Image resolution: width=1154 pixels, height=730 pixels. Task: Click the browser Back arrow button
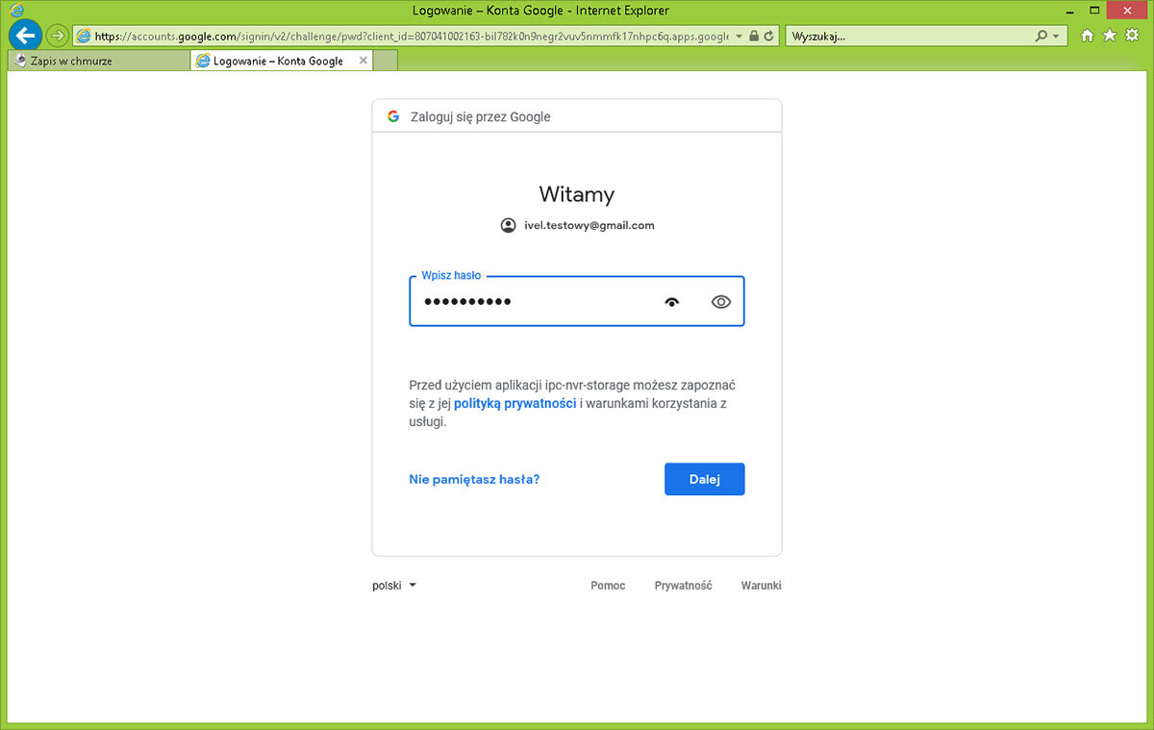point(26,36)
